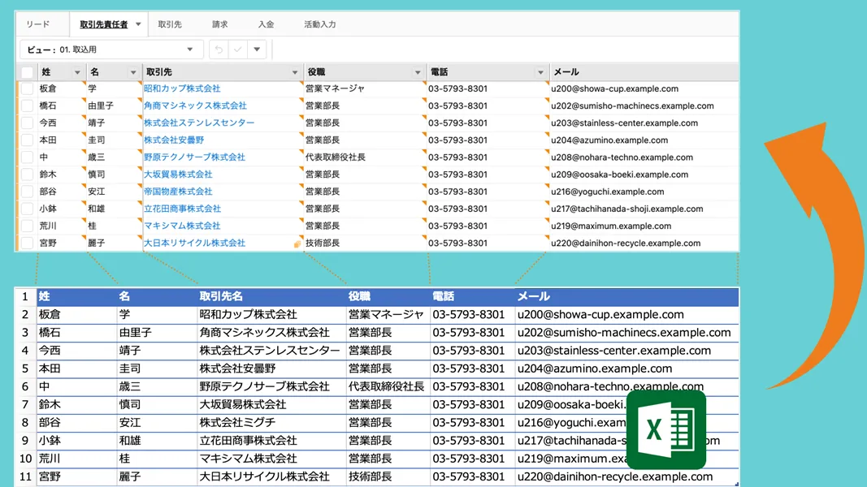The image size is (867, 487).
Task: Check the box for the 部谷 row
Action: pyautogui.click(x=27, y=192)
